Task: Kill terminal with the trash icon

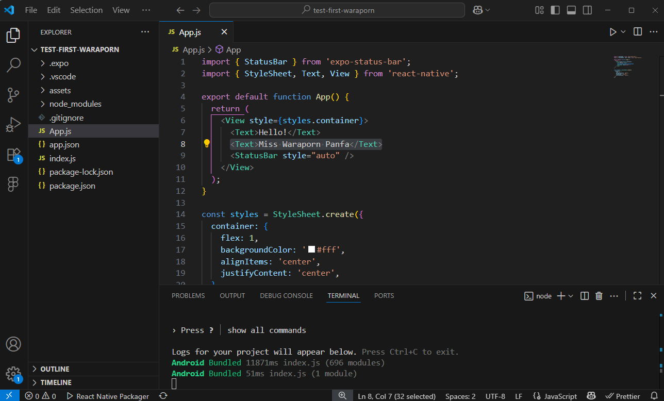Action: pos(599,296)
